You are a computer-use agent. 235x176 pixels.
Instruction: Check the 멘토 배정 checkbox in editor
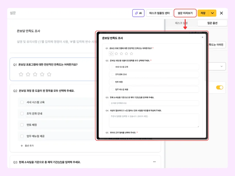(x=22, y=125)
